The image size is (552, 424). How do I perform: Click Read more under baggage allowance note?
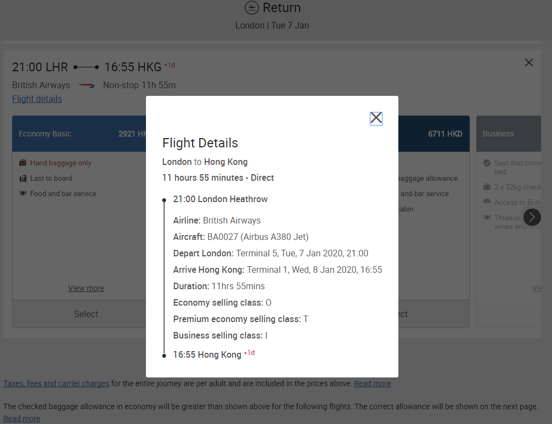[22, 419]
